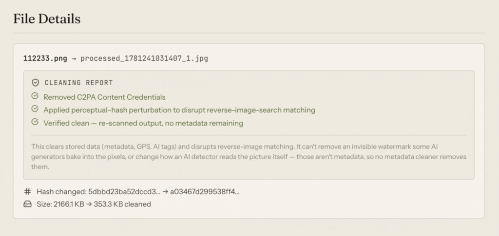The image size is (499, 236).
Task: Click the Removed C2PA Content Credentials line
Action: tap(104, 97)
